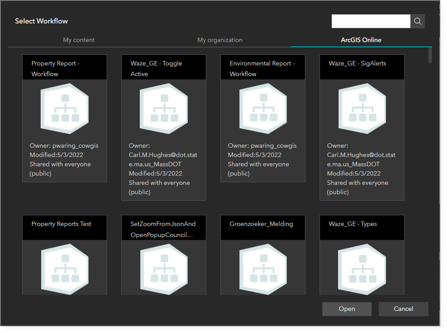
Task: Click the Waze_GE - SigAlerts workflow icon
Action: tap(362, 108)
